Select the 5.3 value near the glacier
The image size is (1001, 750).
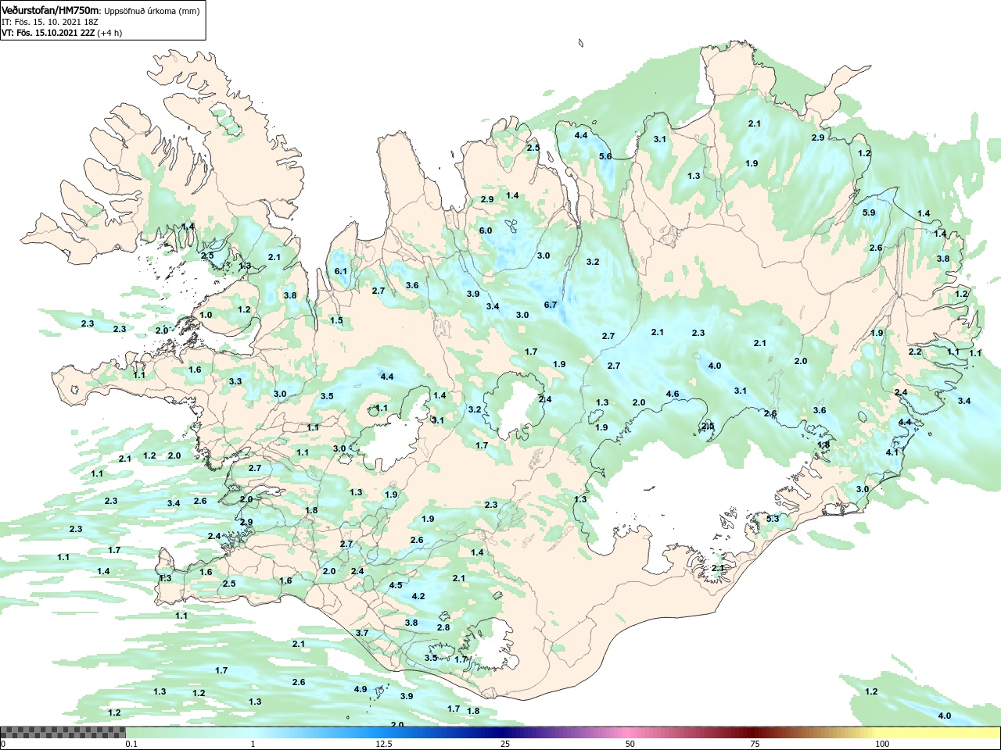(x=773, y=519)
